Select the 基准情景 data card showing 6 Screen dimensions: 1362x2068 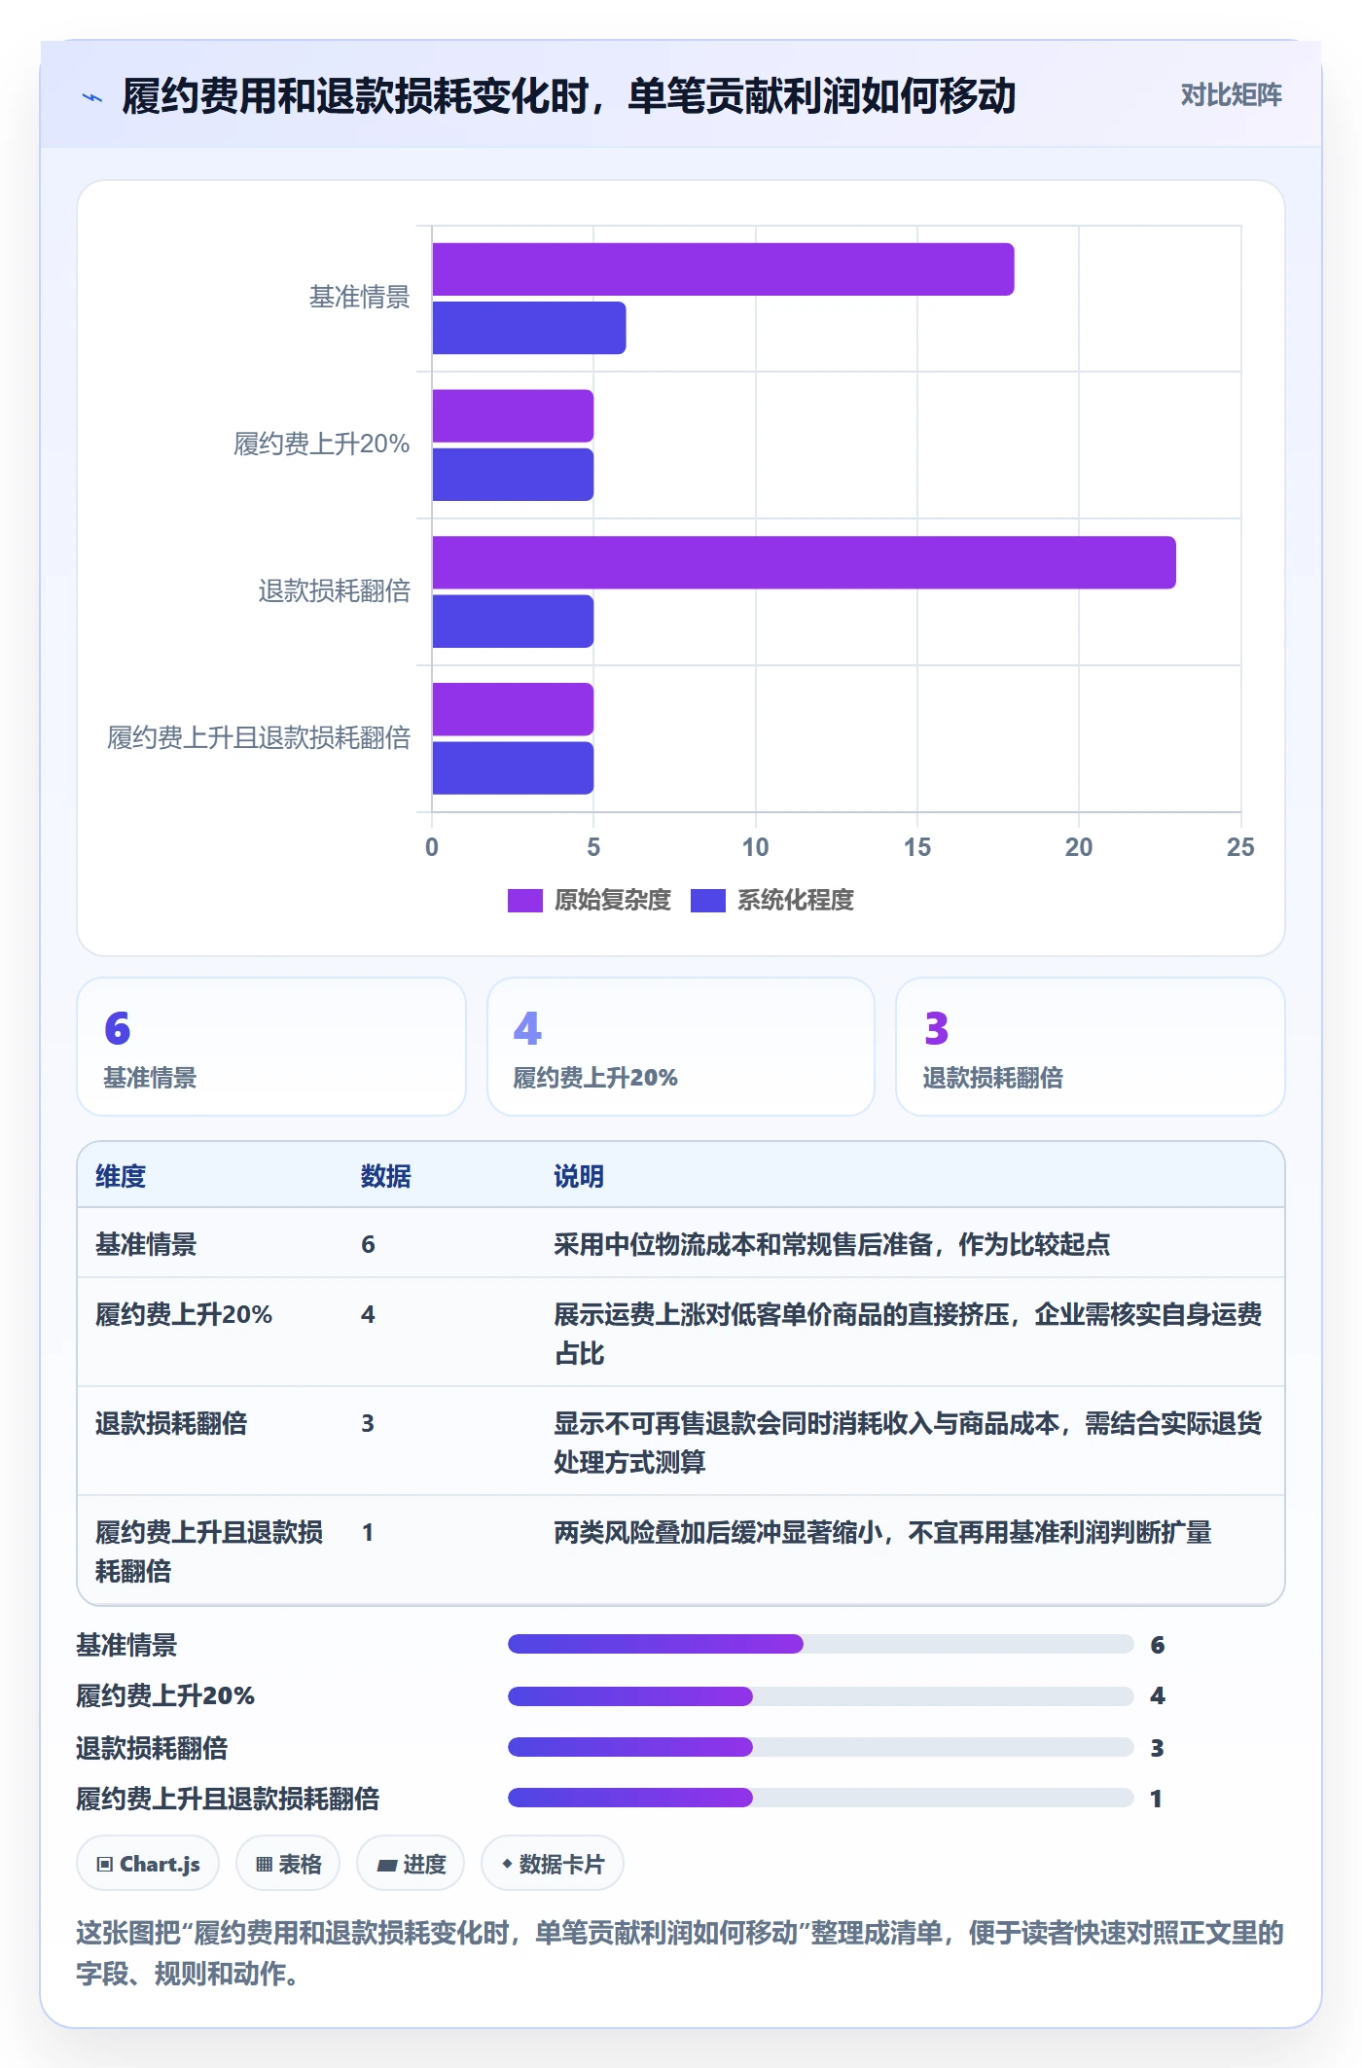pos(271,1047)
